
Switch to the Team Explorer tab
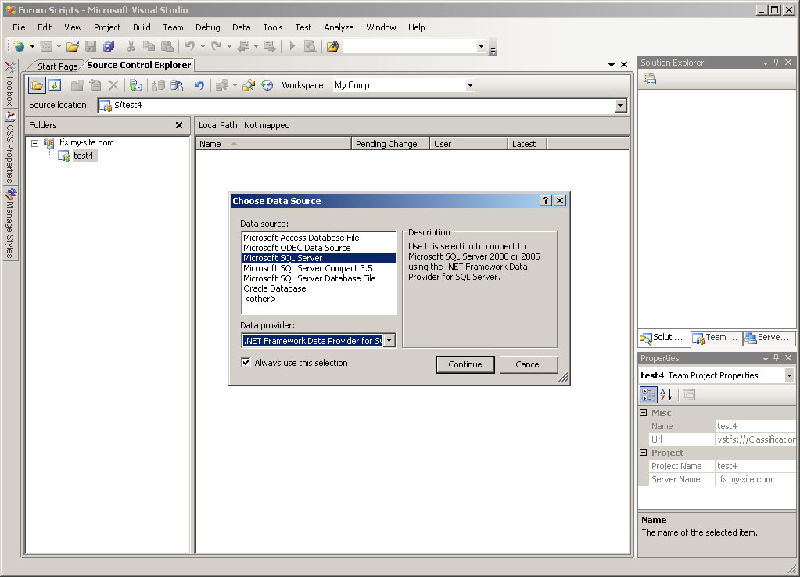pyautogui.click(x=716, y=338)
